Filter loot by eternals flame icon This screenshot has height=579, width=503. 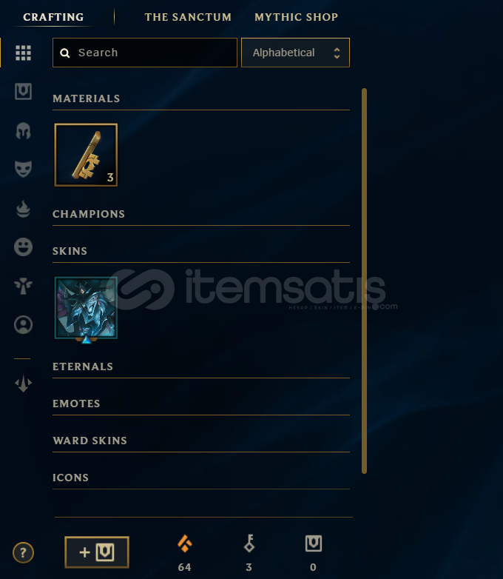point(23,209)
